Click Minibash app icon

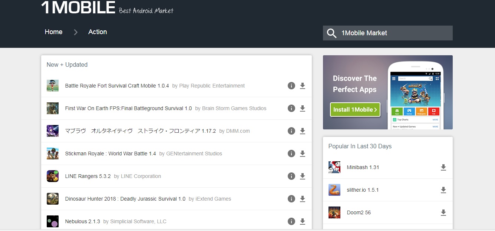(x=334, y=167)
